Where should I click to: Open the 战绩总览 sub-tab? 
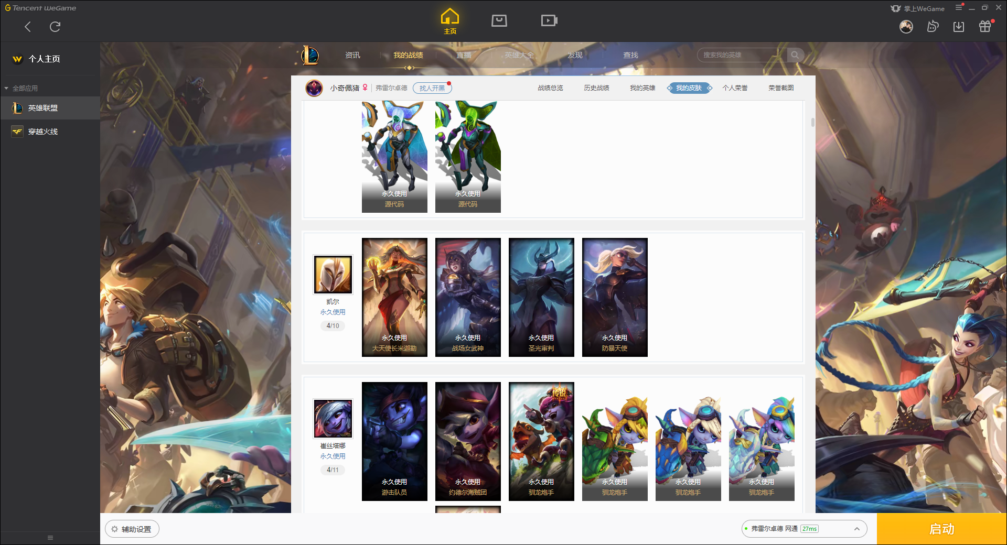click(x=550, y=88)
